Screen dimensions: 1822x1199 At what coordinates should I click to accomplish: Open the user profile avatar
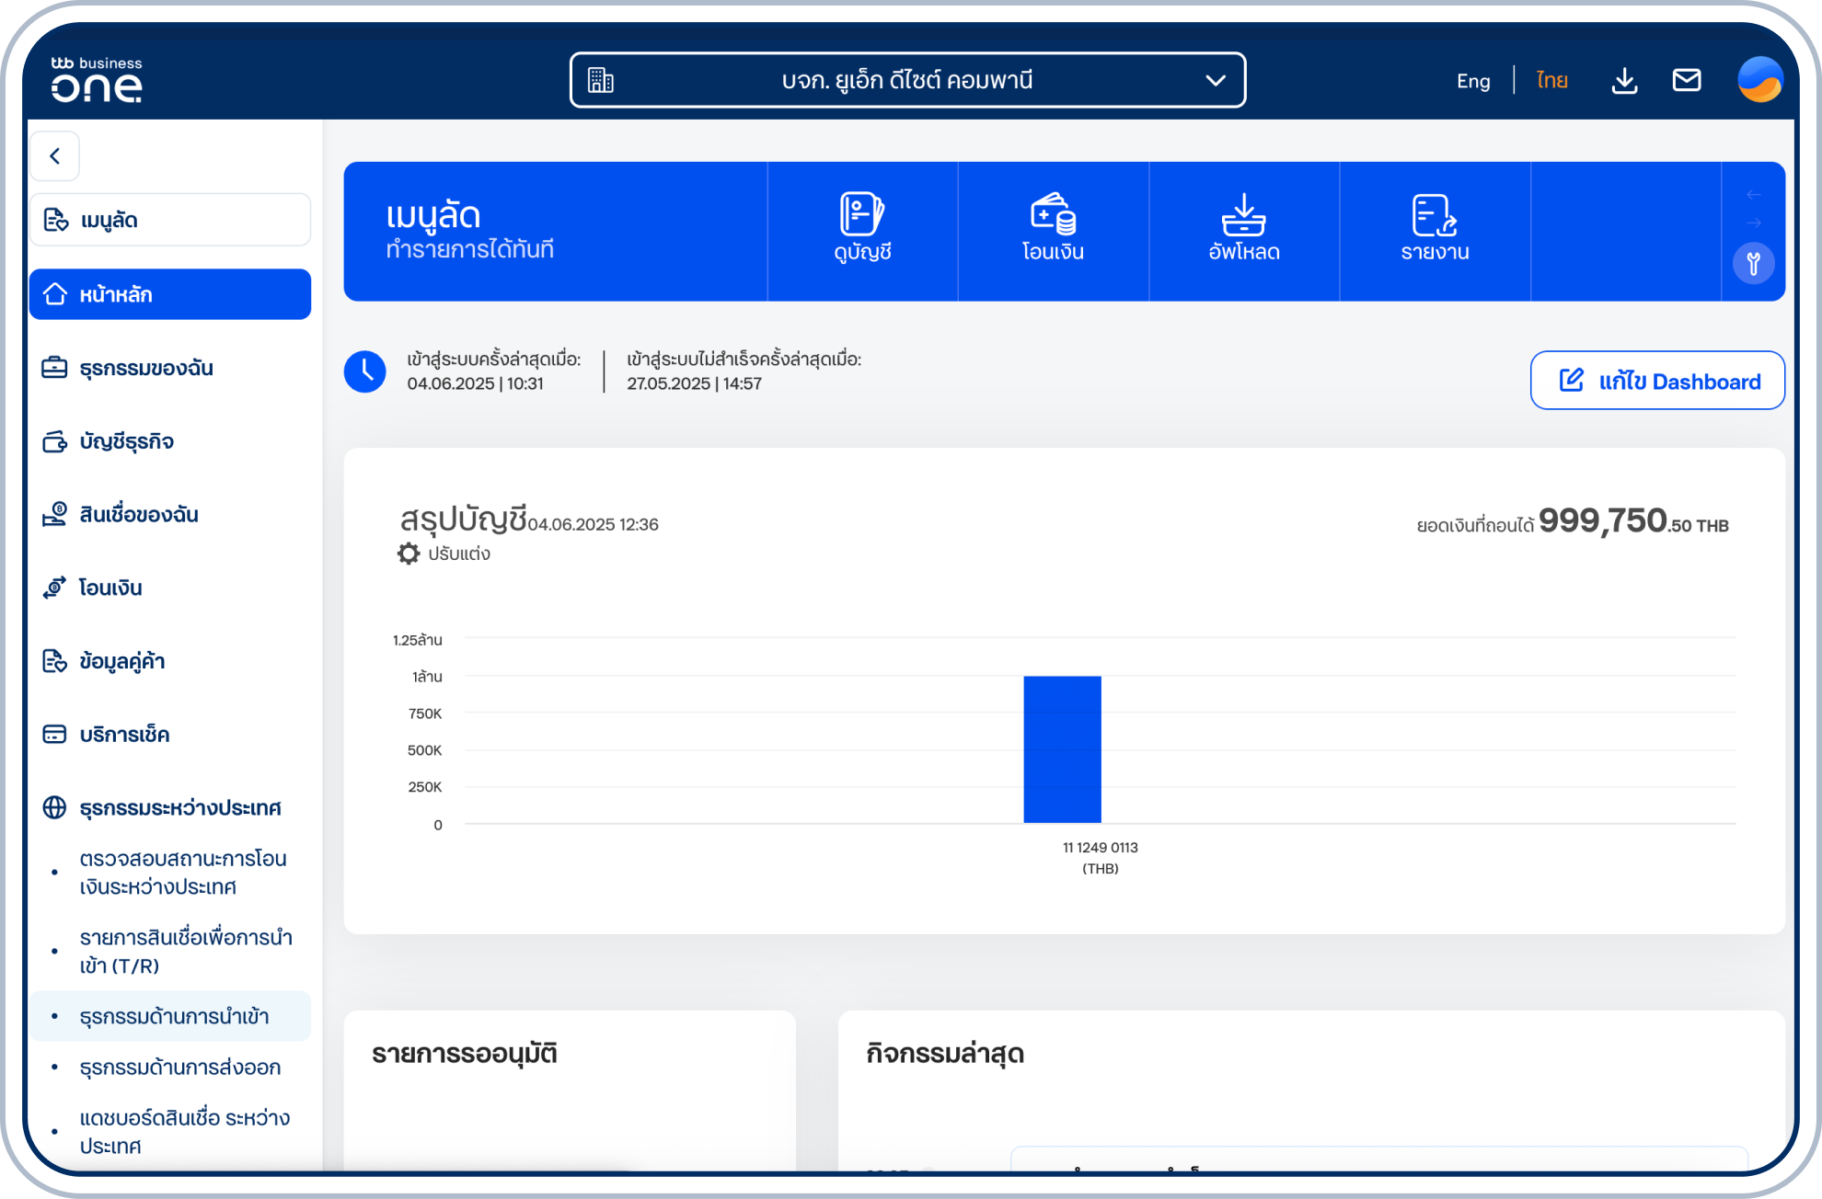(x=1760, y=80)
